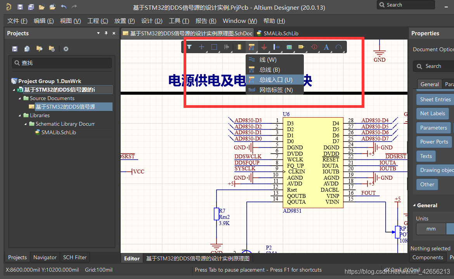This screenshot has height=279, width=454.
Task: Open the 编辑 (E) menu
Action: (44, 21)
